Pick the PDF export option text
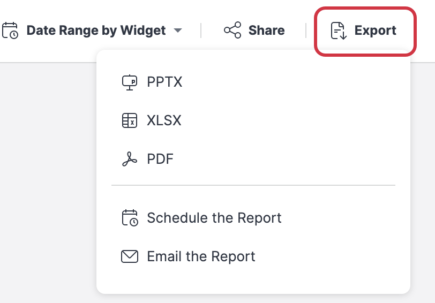 coord(160,159)
